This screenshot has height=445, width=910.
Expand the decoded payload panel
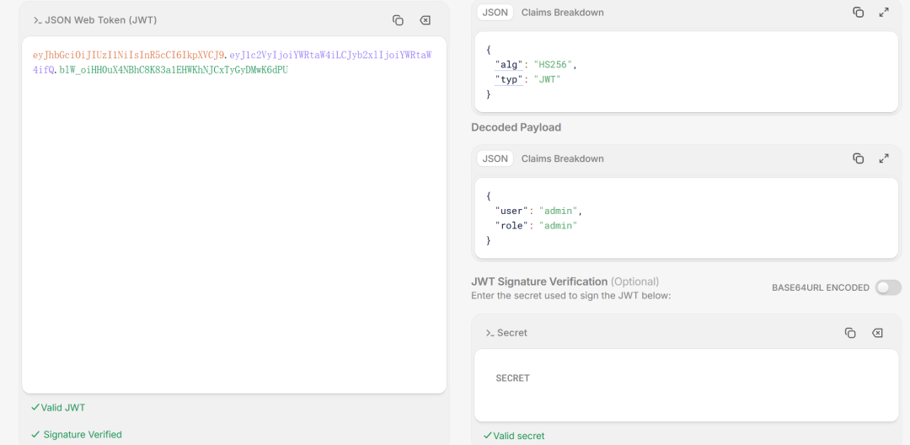[x=884, y=158]
